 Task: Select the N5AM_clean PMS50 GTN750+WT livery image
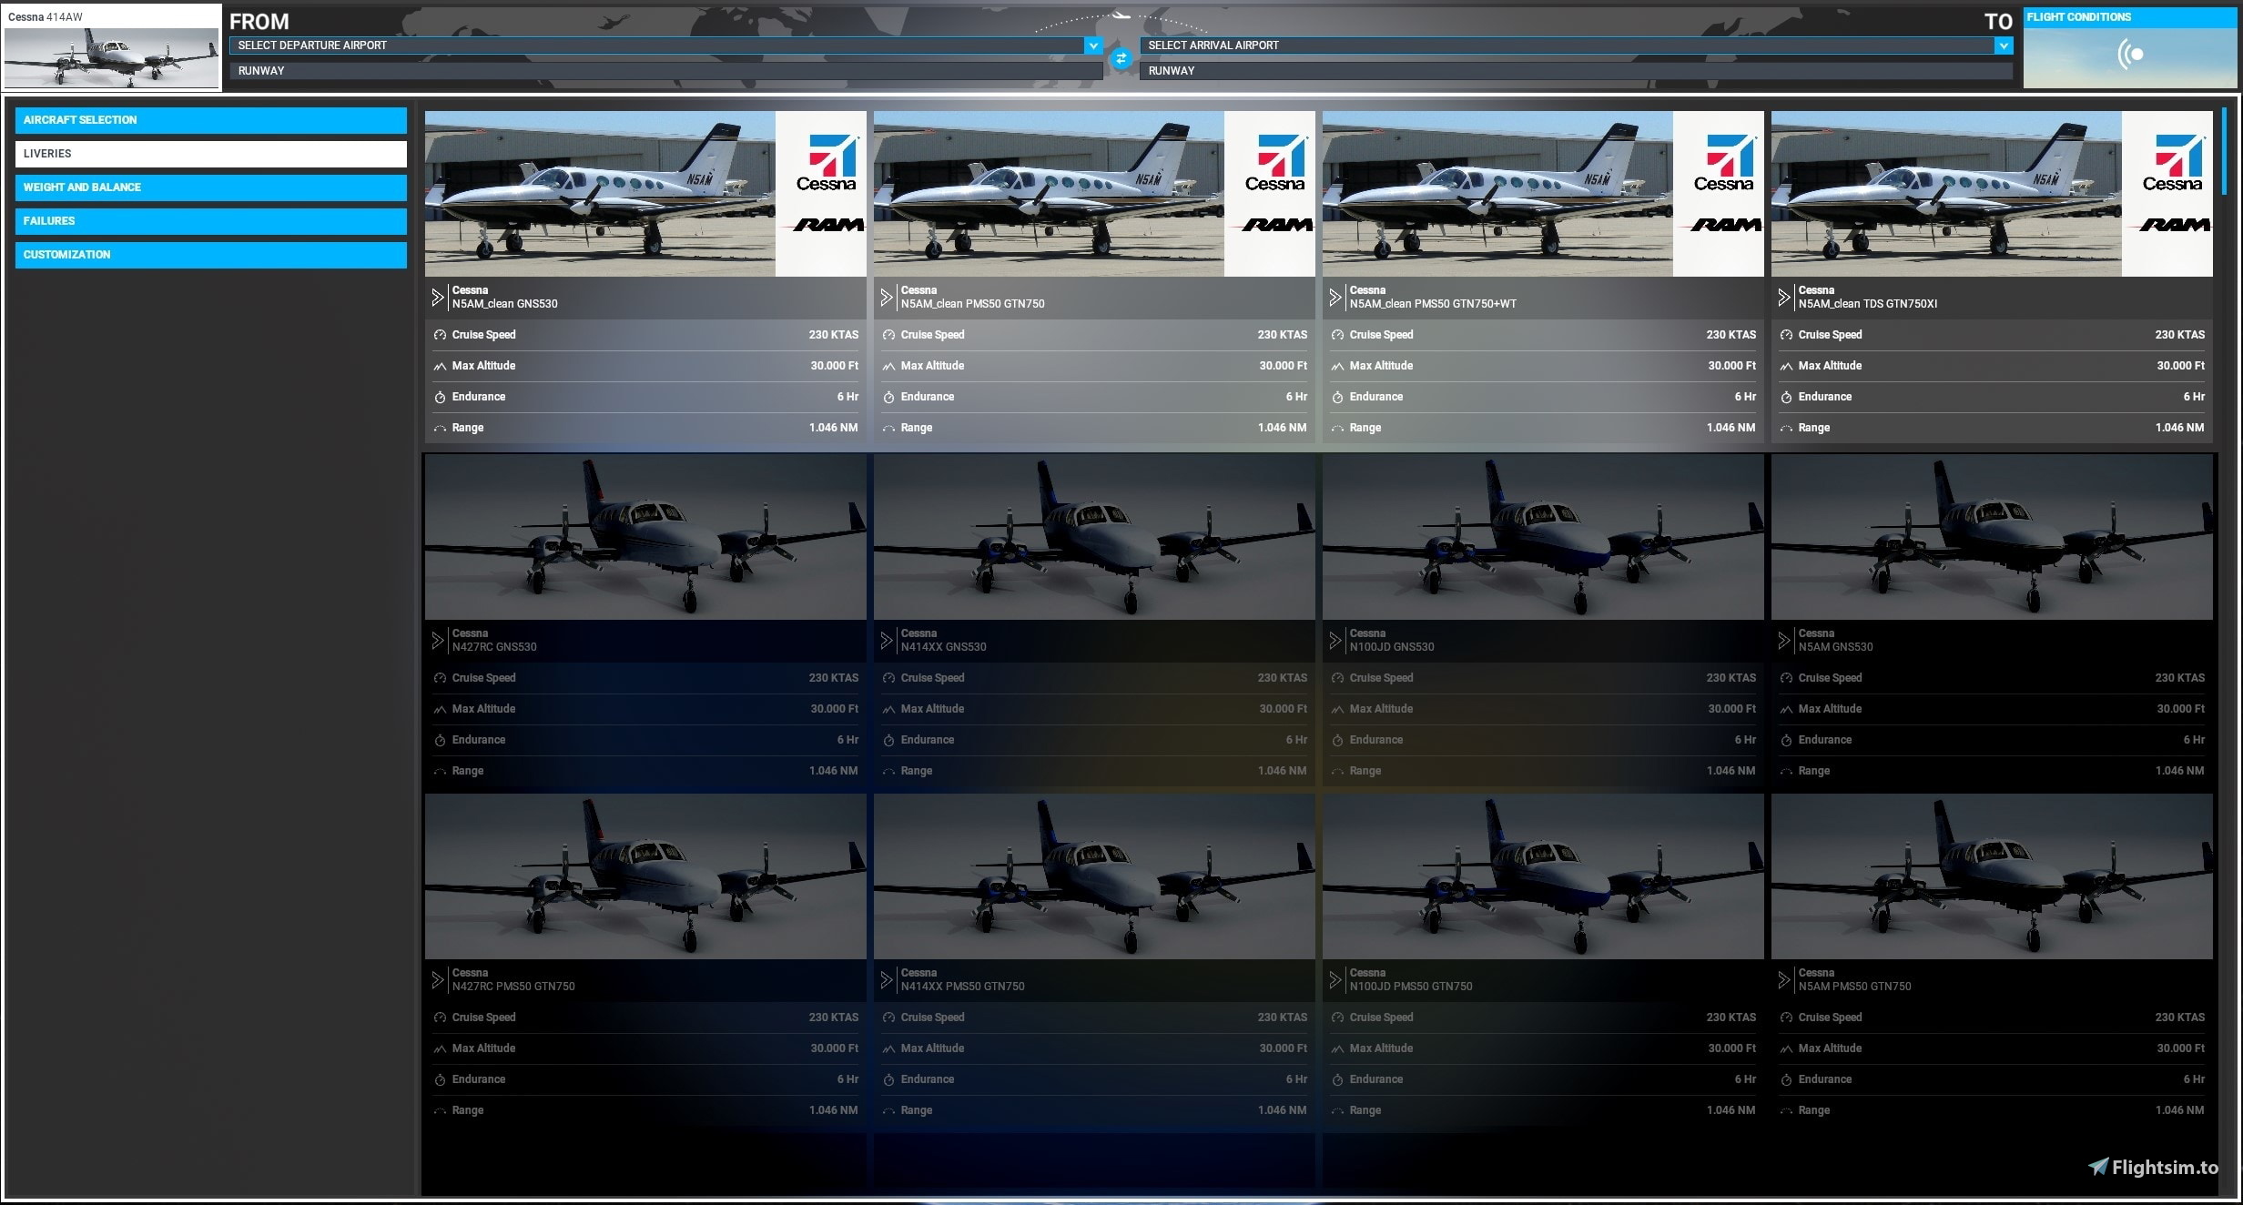1543,194
